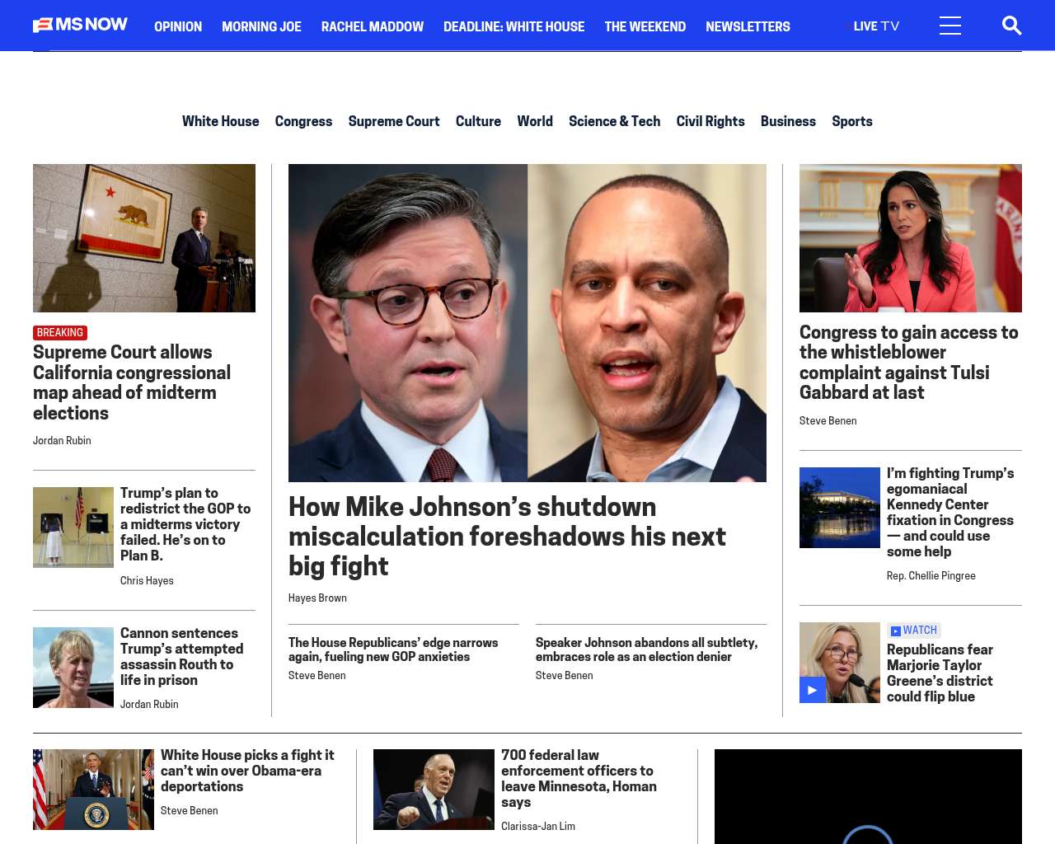Open the search magnifier icon

click(1011, 26)
